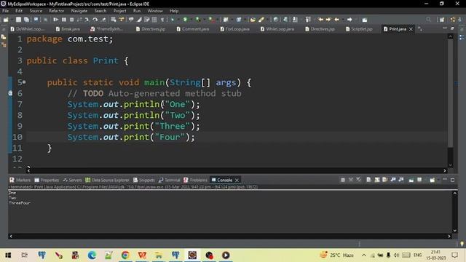Image resolution: width=466 pixels, height=262 pixels.
Task: Open Google Chrome from taskbar
Action: tap(125, 255)
